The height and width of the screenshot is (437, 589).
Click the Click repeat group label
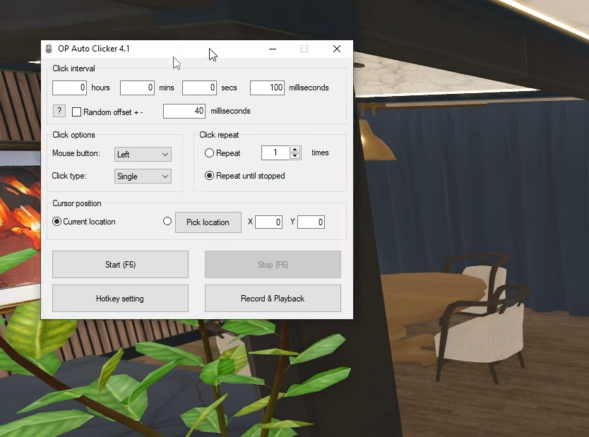click(x=219, y=135)
